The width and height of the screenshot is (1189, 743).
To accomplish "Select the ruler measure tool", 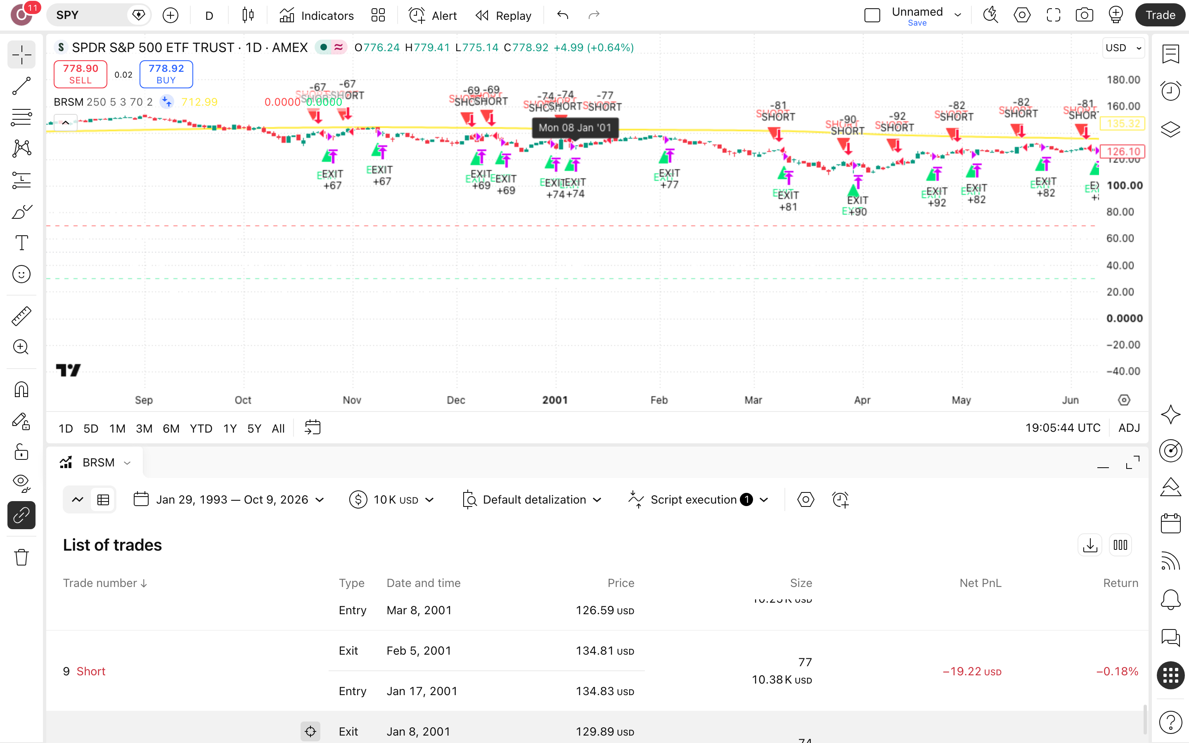I will 21,316.
